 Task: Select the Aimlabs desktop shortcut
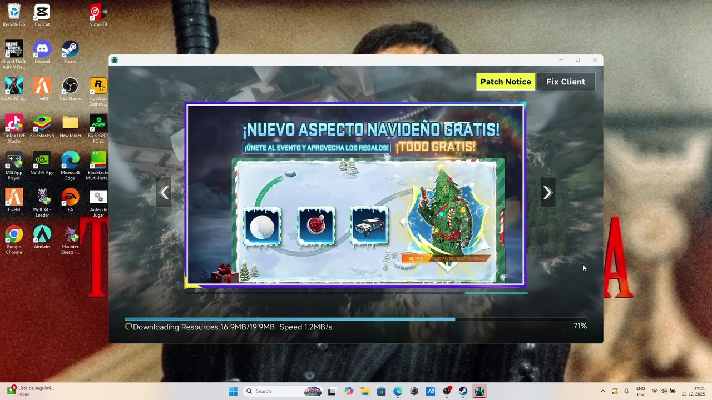tap(42, 237)
